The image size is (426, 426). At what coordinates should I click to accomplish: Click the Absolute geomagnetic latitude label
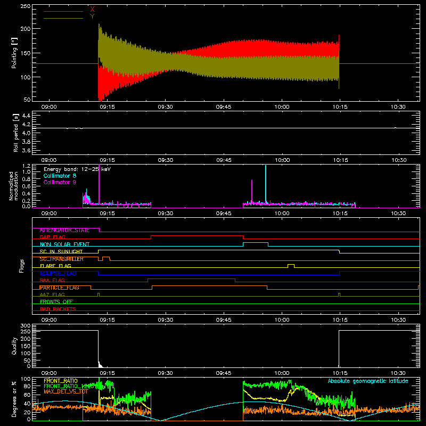click(368, 381)
